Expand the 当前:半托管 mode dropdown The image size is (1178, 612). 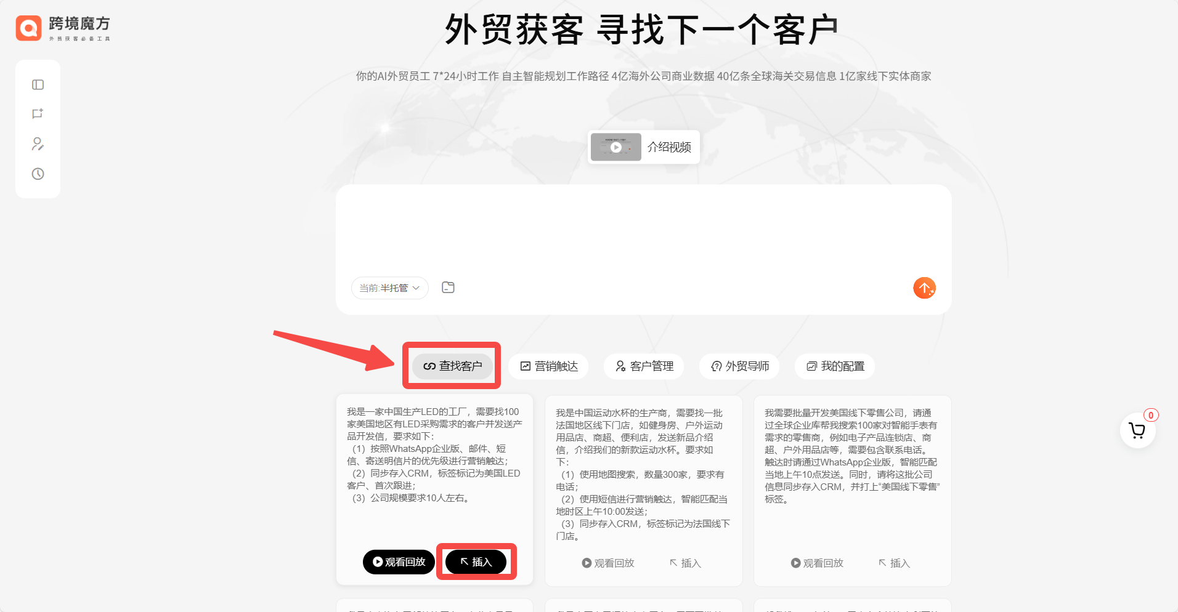click(x=389, y=288)
